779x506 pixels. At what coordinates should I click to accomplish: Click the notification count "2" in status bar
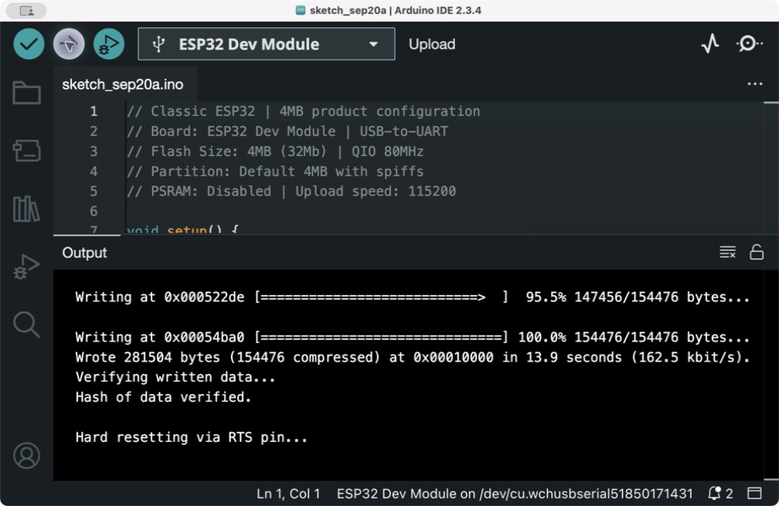click(x=730, y=494)
